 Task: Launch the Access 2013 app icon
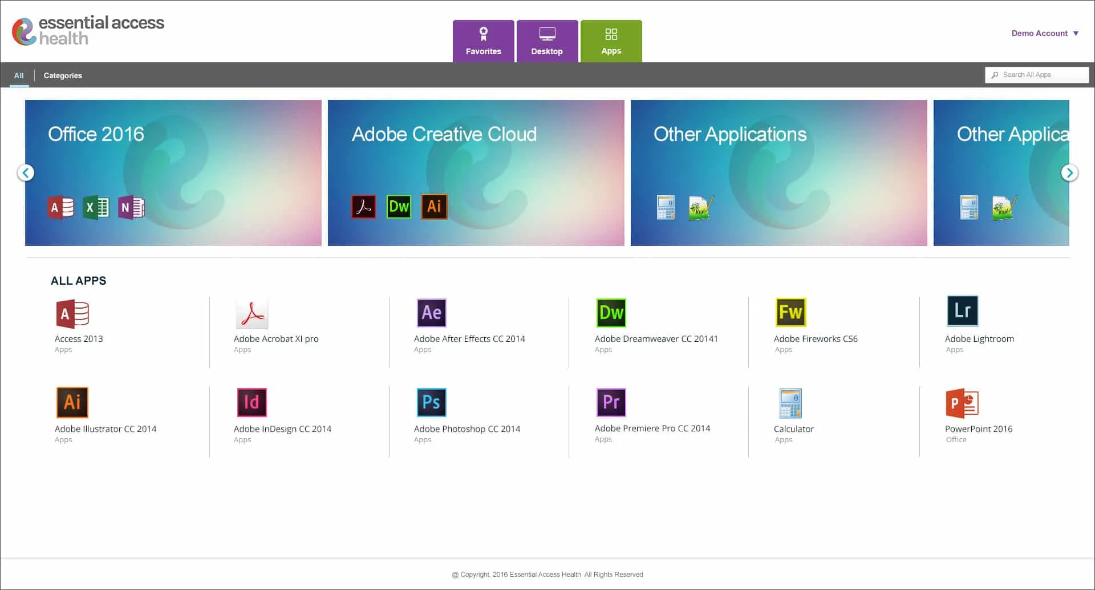[72, 313]
